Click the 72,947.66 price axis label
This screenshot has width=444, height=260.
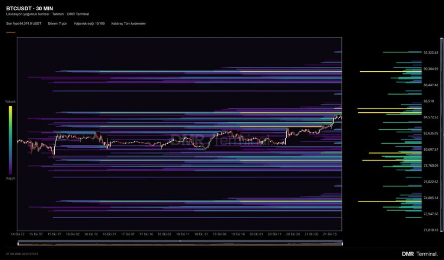(431, 214)
